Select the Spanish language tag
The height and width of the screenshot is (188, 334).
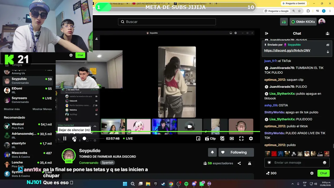[x=108, y=163]
